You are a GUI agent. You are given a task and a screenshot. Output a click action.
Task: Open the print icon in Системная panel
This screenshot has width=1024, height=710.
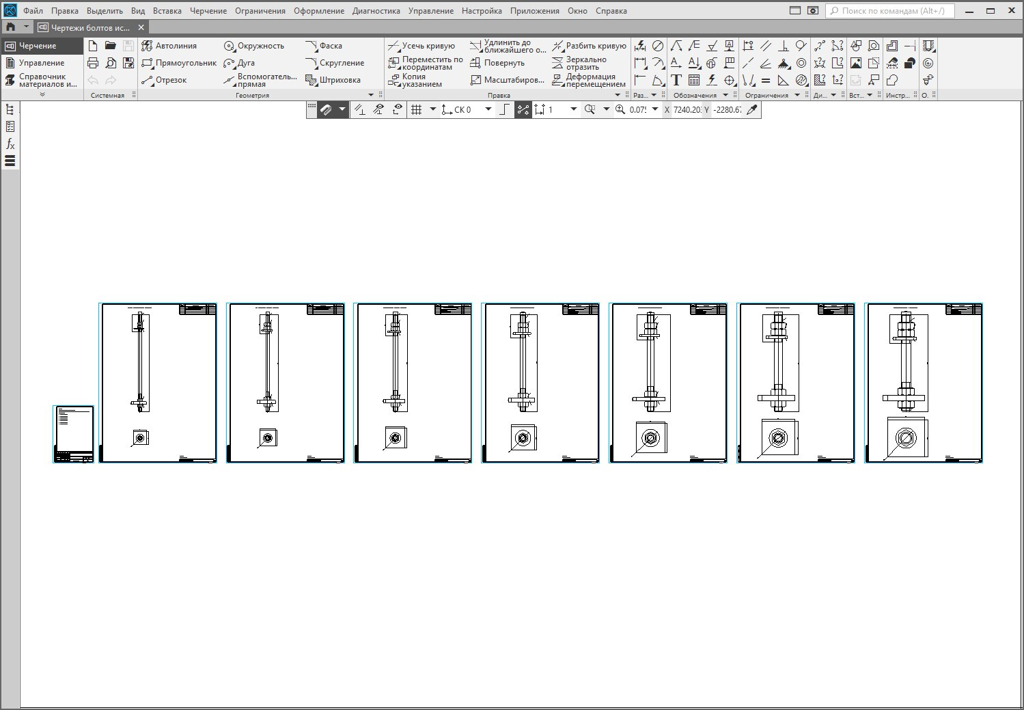(x=93, y=63)
